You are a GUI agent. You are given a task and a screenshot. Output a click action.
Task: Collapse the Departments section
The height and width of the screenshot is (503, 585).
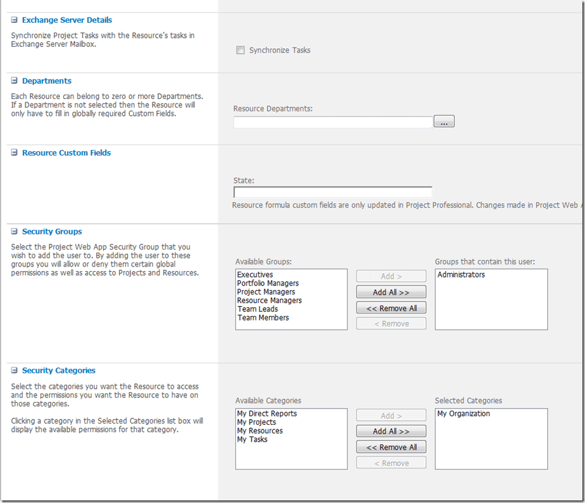(x=14, y=81)
